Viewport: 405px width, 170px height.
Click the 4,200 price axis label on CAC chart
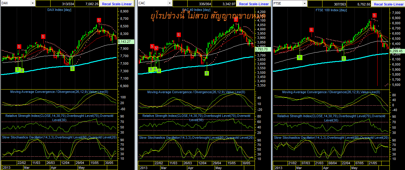(x=261, y=12)
